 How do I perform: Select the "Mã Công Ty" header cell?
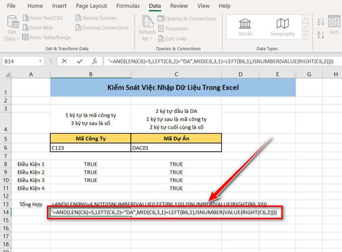point(91,139)
